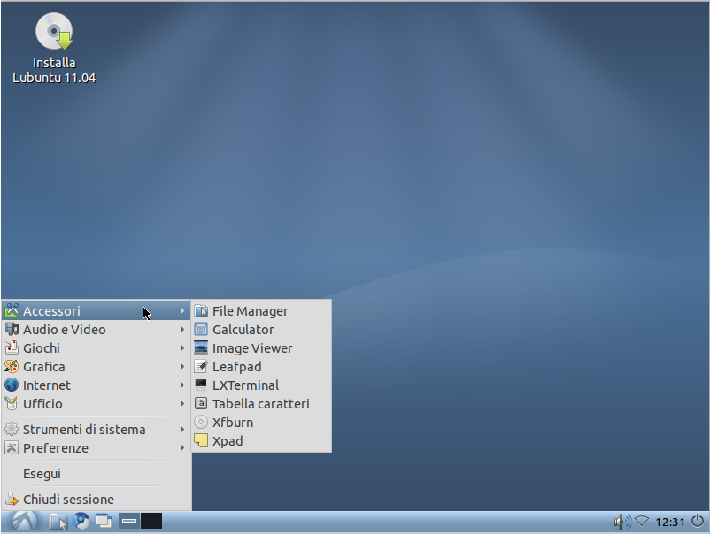Switch to the first workspace in pager
Viewport: 710px width, 534px height.
[x=129, y=521]
